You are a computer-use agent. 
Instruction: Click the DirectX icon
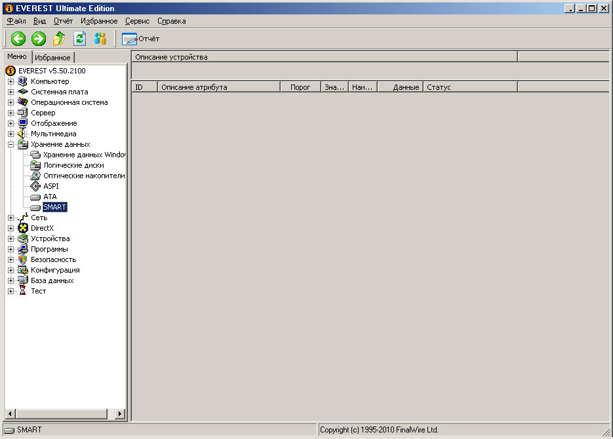pos(23,228)
